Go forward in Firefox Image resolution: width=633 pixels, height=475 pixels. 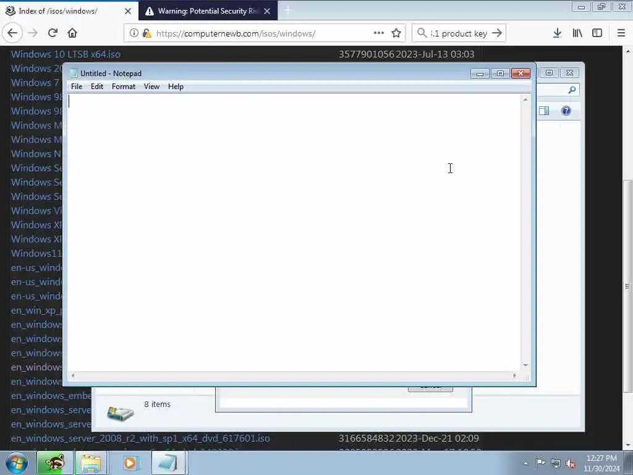coord(33,33)
